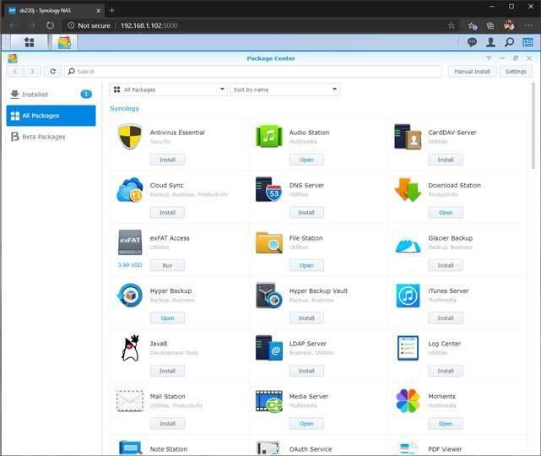Click the Mail Station envelope icon

(x=130, y=401)
